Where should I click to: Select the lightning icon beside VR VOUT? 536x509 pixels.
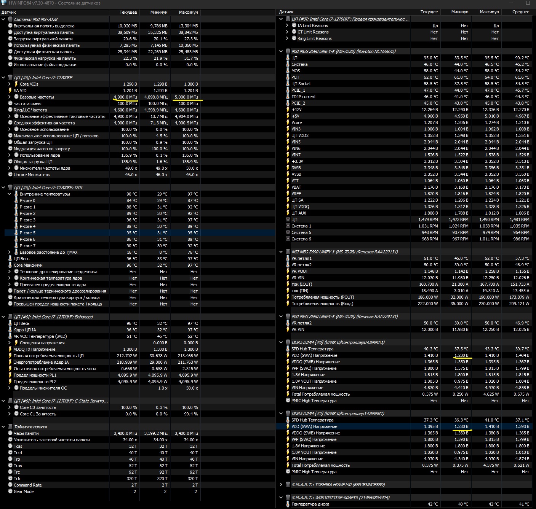(288, 271)
